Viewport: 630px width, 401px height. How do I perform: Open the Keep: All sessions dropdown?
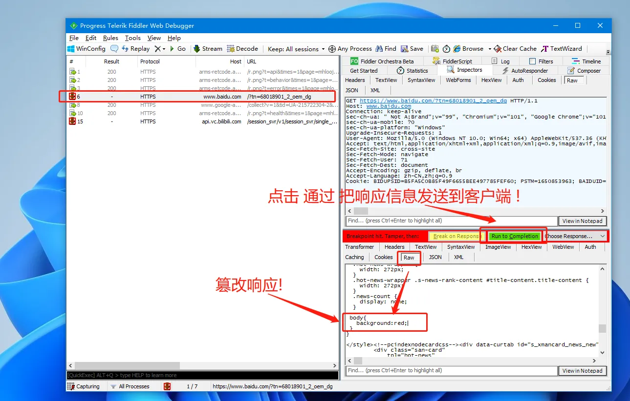pos(296,49)
